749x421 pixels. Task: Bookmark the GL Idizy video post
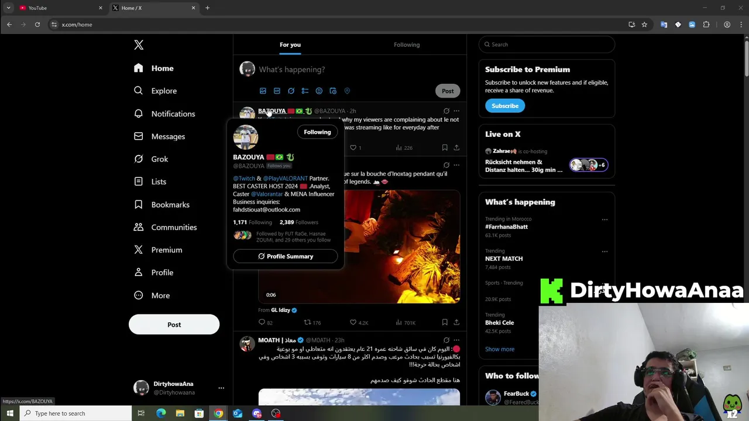445,322
